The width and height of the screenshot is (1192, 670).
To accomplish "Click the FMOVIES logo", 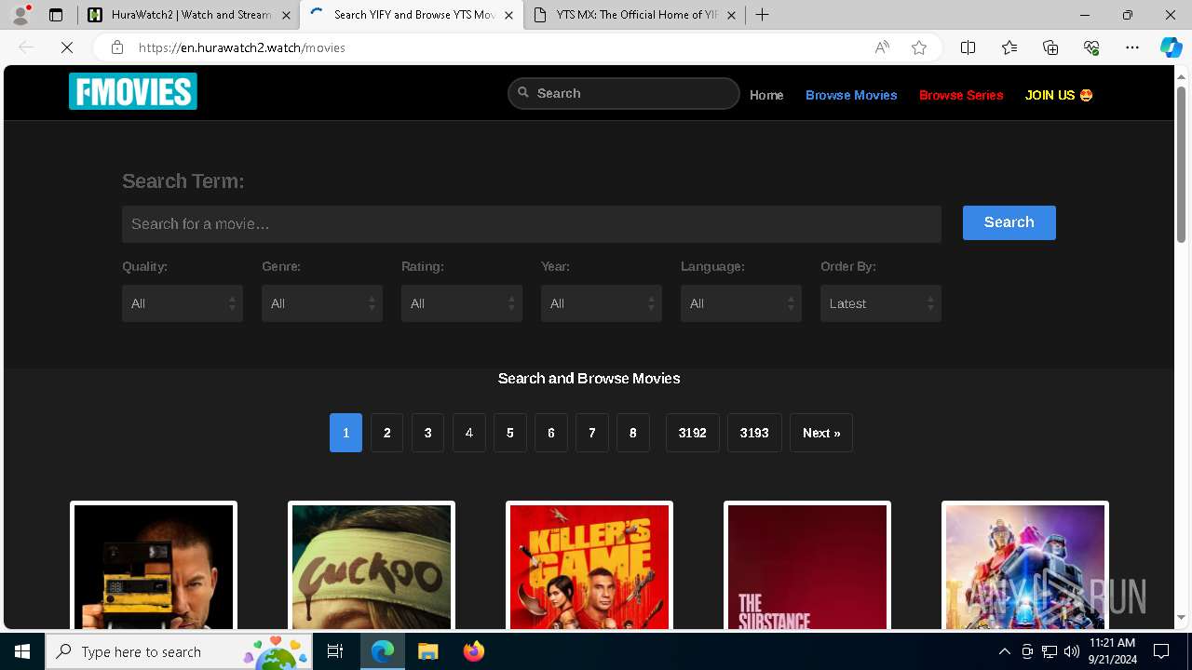I will 133,92.
